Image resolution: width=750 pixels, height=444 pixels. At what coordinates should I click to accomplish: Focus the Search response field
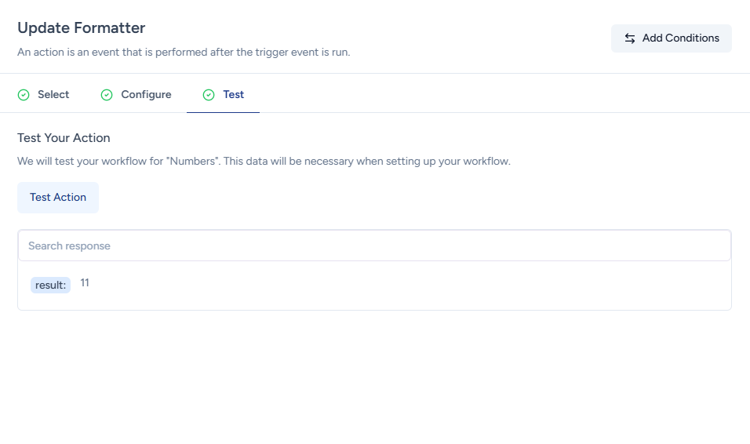click(x=374, y=246)
